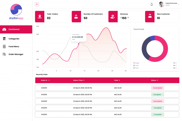Click the Revenue hand-coin icon

113,17
